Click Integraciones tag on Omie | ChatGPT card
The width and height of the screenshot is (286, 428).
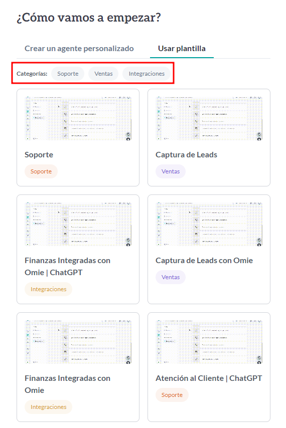[48, 289]
